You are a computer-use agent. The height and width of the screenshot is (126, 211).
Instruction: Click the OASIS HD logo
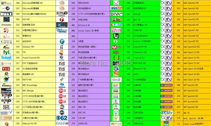[x=62, y=123]
